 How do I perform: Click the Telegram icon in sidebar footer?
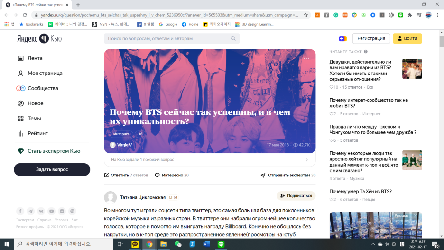pyautogui.click(x=30, y=211)
